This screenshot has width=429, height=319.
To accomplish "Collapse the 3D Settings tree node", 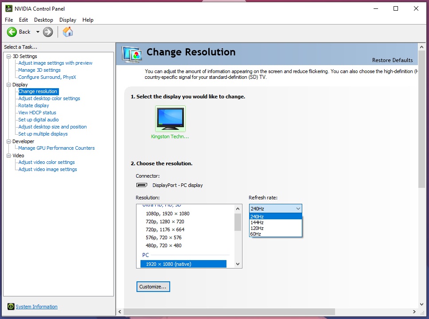I will click(9, 56).
